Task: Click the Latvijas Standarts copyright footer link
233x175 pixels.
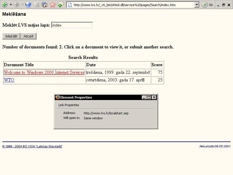Action: pos(32,146)
